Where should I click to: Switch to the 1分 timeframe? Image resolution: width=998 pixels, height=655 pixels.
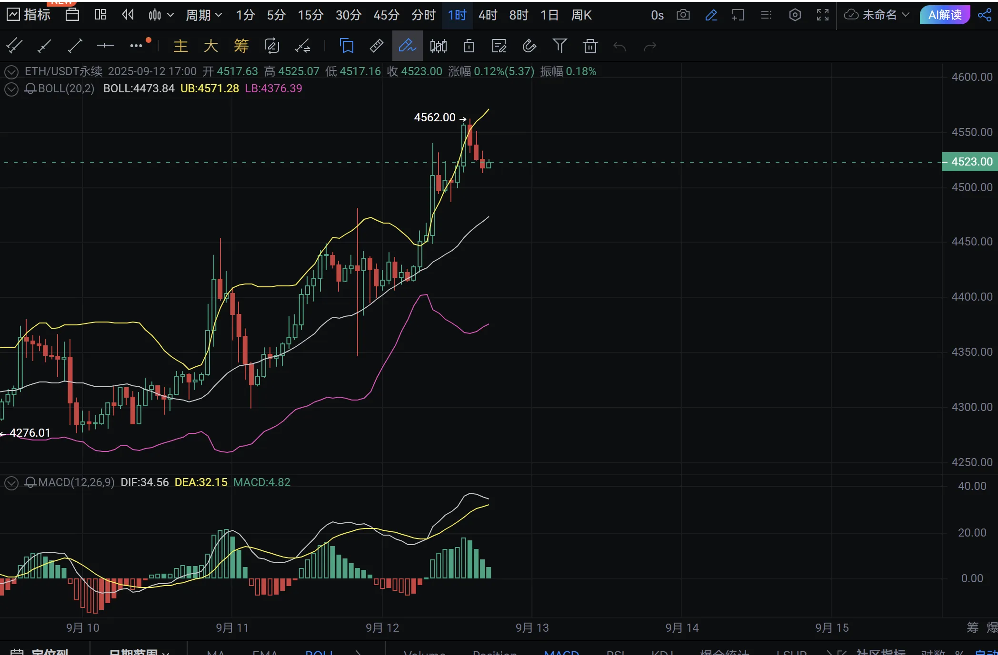point(245,15)
